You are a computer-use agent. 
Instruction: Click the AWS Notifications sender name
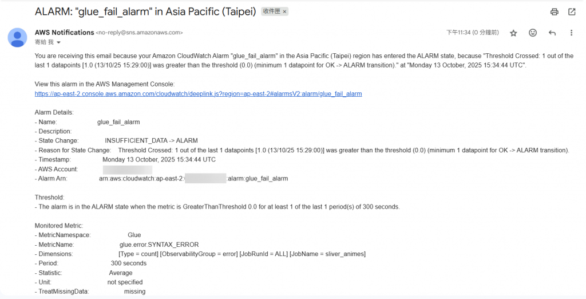tap(64, 33)
